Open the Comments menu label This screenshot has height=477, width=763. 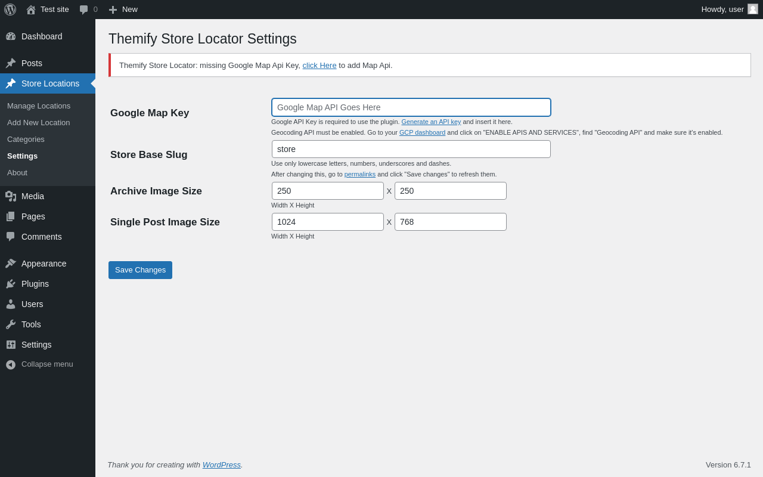pyautogui.click(x=42, y=237)
